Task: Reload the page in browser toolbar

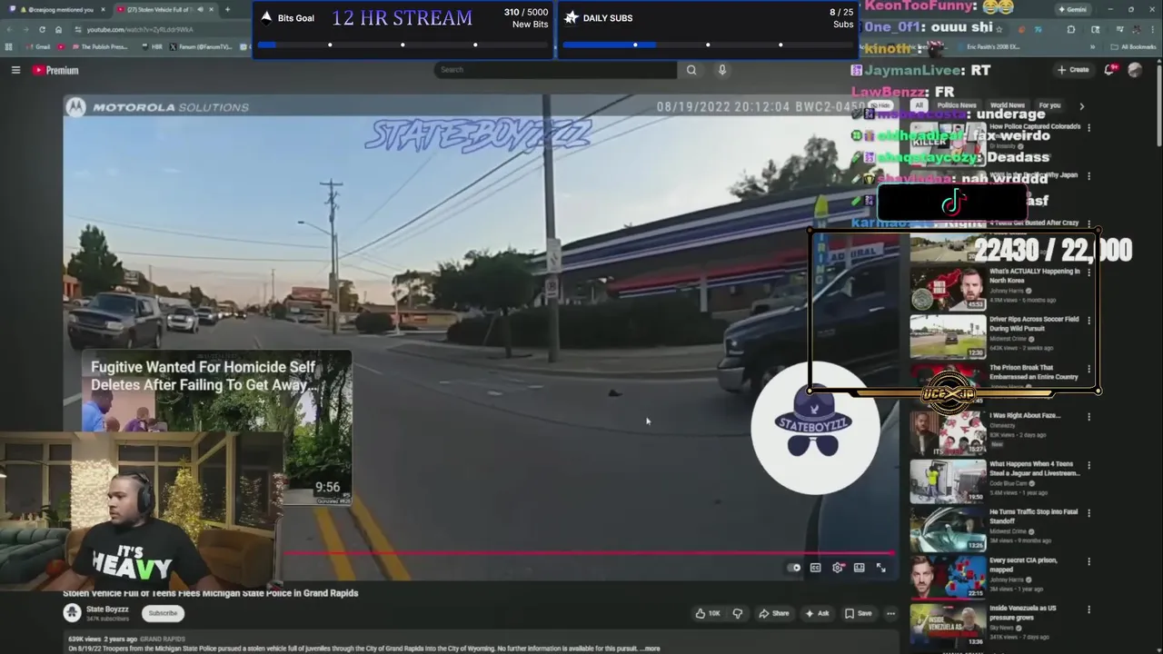Action: pos(42,29)
